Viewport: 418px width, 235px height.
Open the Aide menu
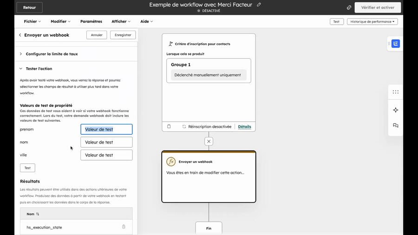coord(147,21)
